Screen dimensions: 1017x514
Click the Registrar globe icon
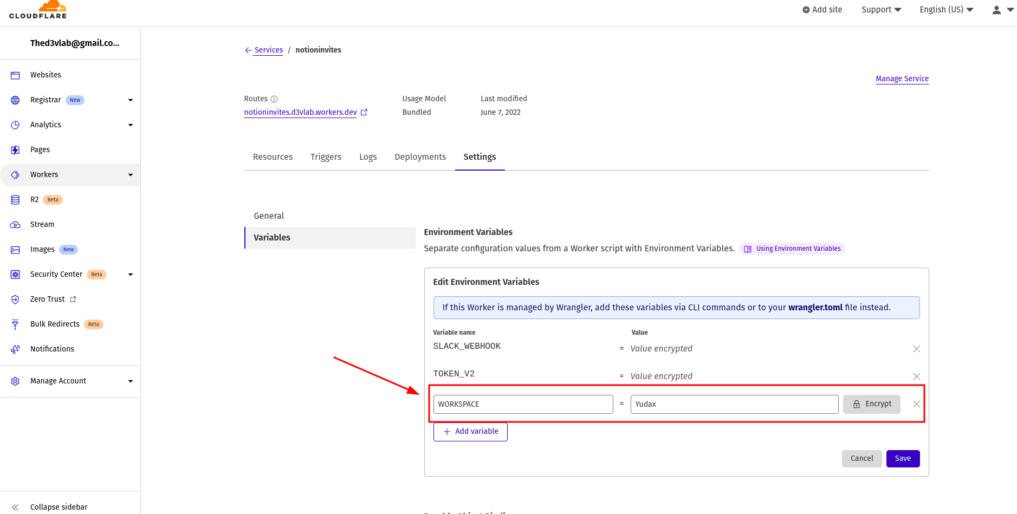click(x=15, y=100)
